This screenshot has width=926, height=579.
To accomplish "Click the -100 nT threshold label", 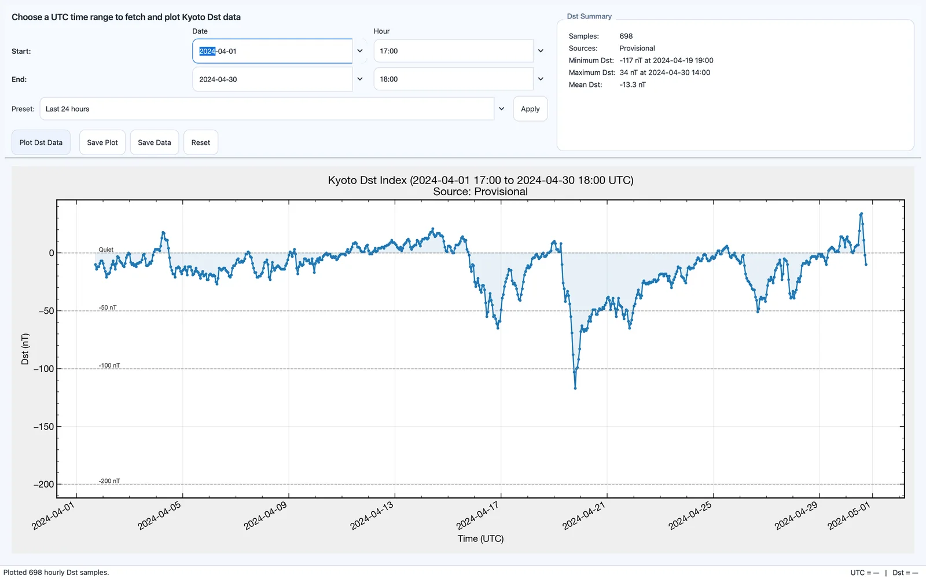I will (x=109, y=365).
